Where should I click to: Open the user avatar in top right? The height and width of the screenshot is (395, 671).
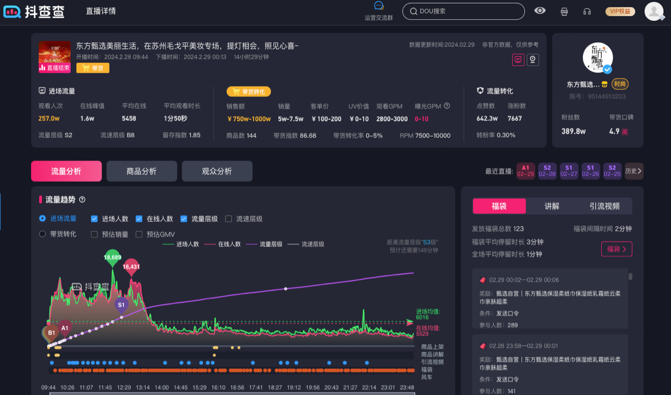(x=654, y=11)
